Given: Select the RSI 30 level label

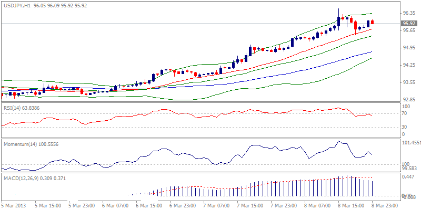Looking at the screenshot, I should click(406, 127).
